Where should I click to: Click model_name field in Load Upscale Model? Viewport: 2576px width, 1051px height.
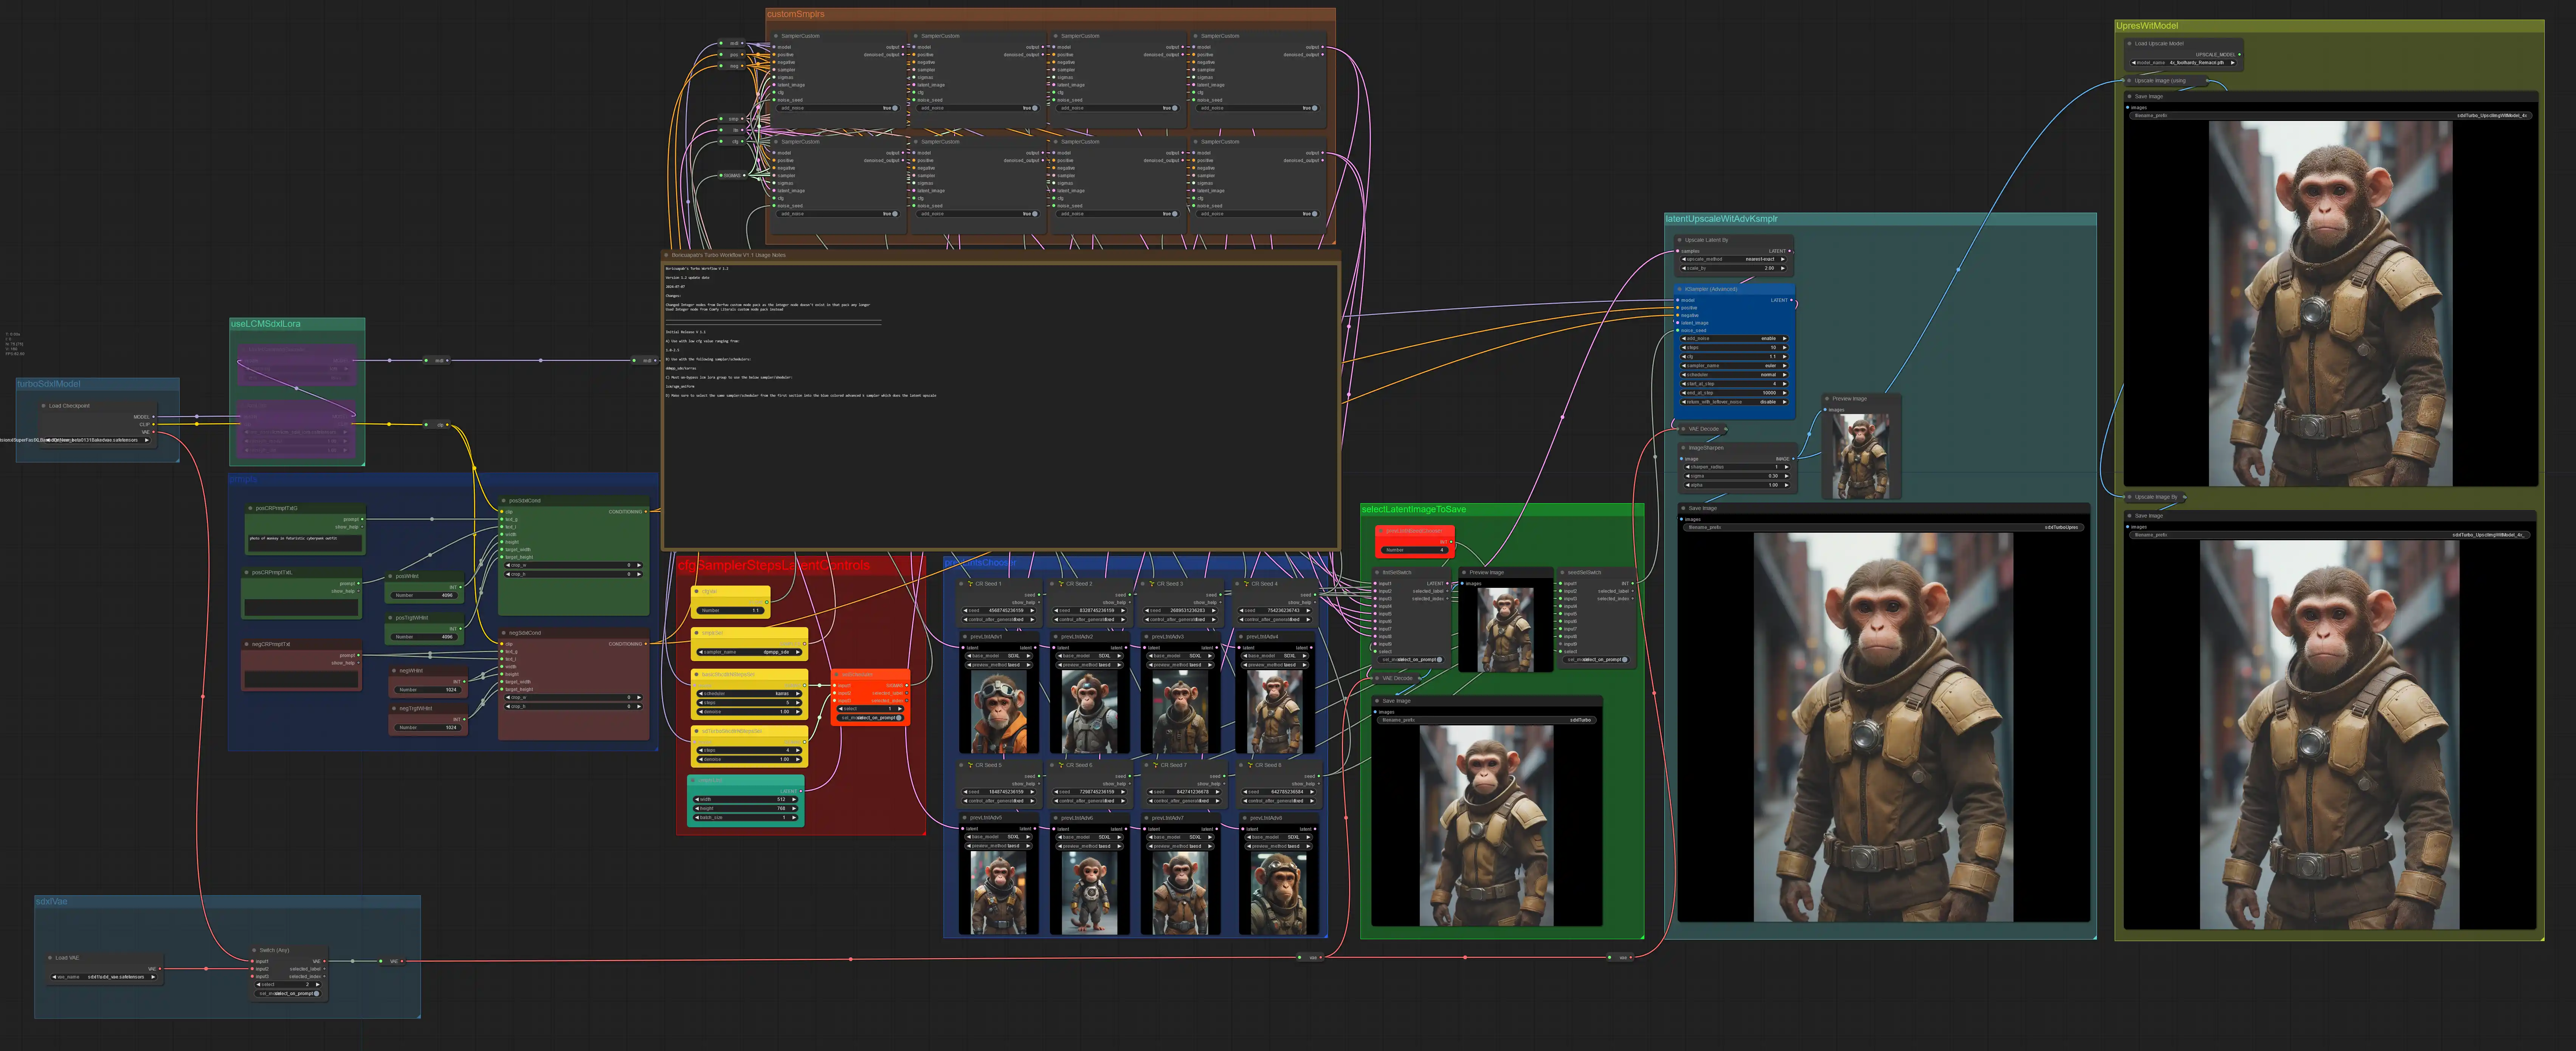[x=2183, y=63]
